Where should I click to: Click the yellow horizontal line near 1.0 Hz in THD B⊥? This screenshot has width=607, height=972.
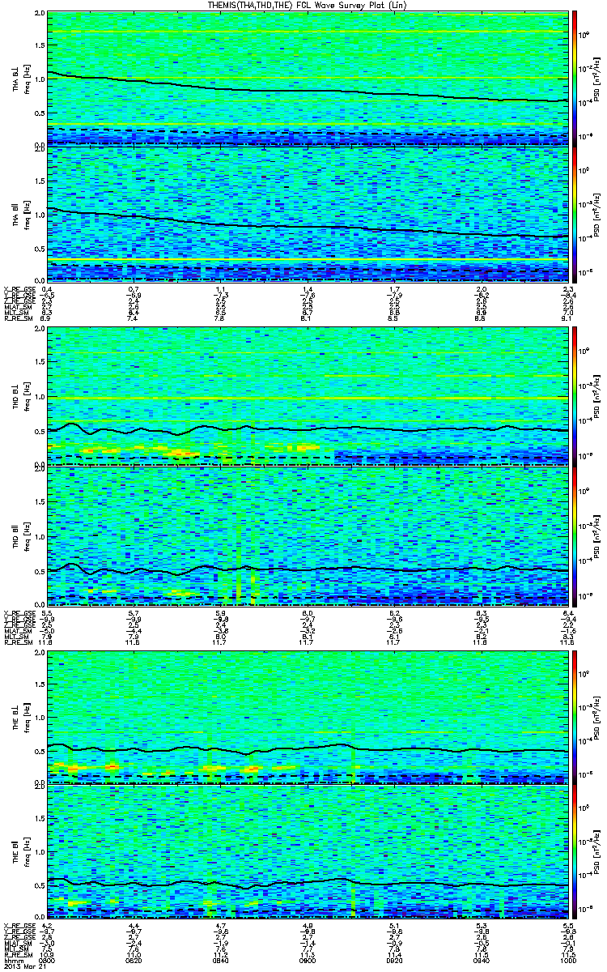coord(308,398)
